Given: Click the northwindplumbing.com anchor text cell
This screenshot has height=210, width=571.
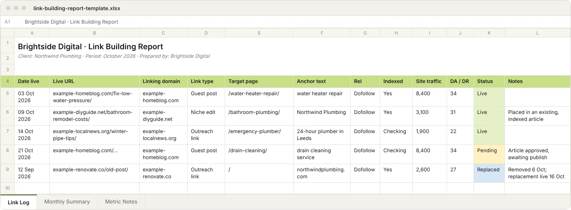Looking at the screenshot, I should click(322, 173).
